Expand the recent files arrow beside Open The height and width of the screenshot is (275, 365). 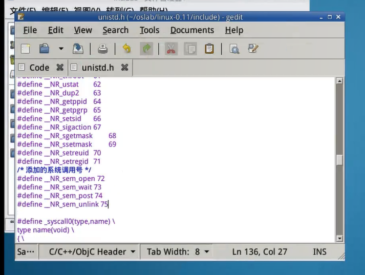pyautogui.click(x=61, y=49)
